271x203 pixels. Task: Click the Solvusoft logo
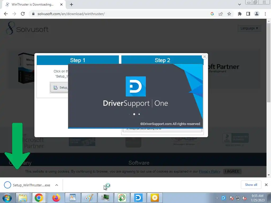[27, 28]
